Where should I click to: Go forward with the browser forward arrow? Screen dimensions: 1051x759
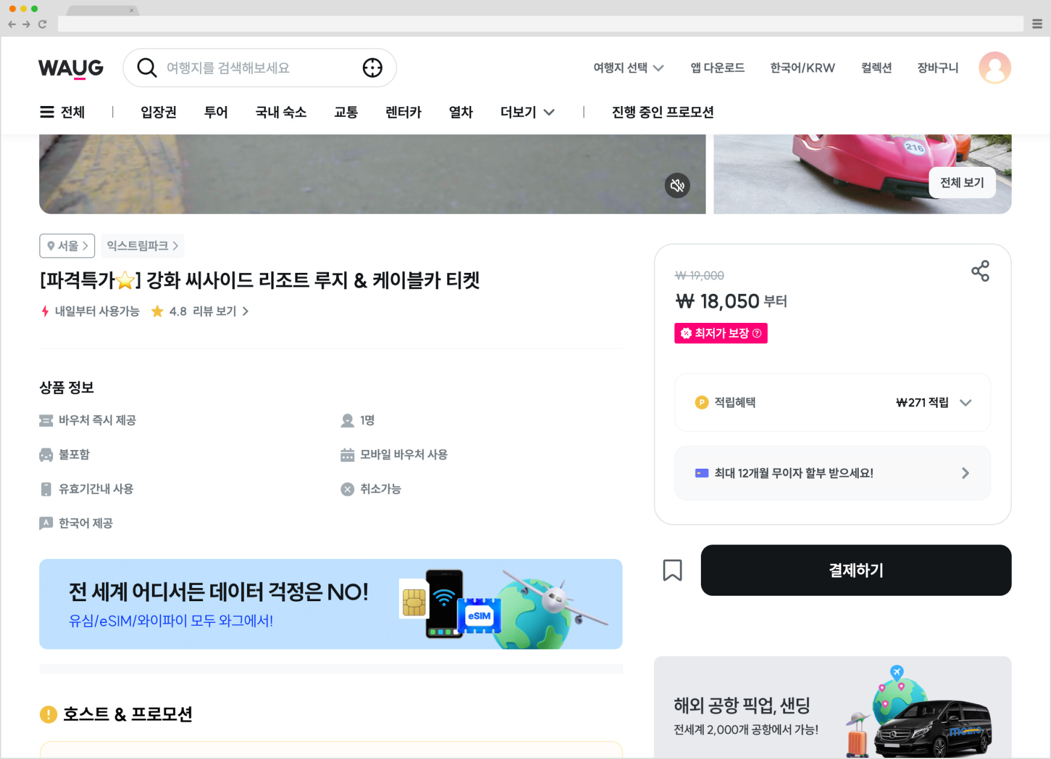point(27,24)
